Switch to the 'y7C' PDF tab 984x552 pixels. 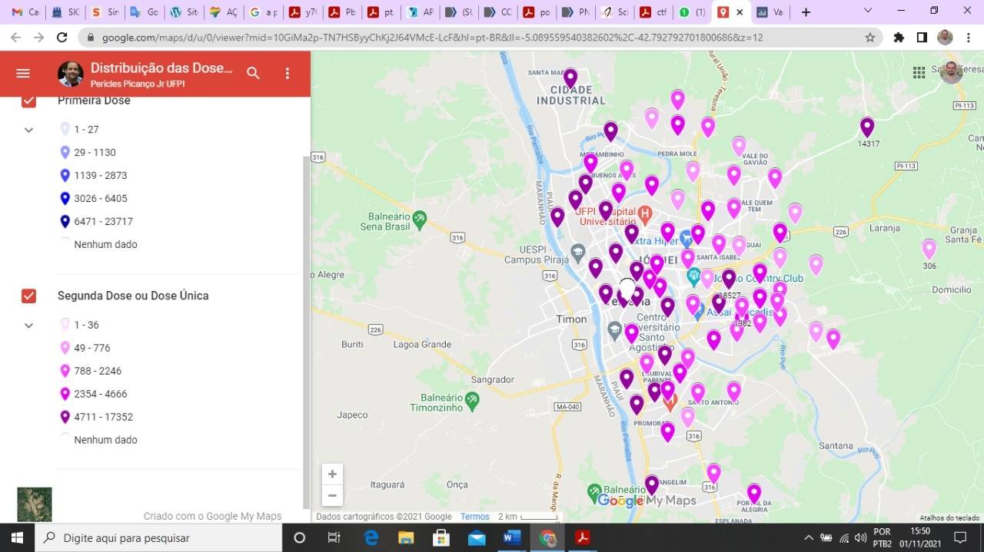[x=303, y=12]
